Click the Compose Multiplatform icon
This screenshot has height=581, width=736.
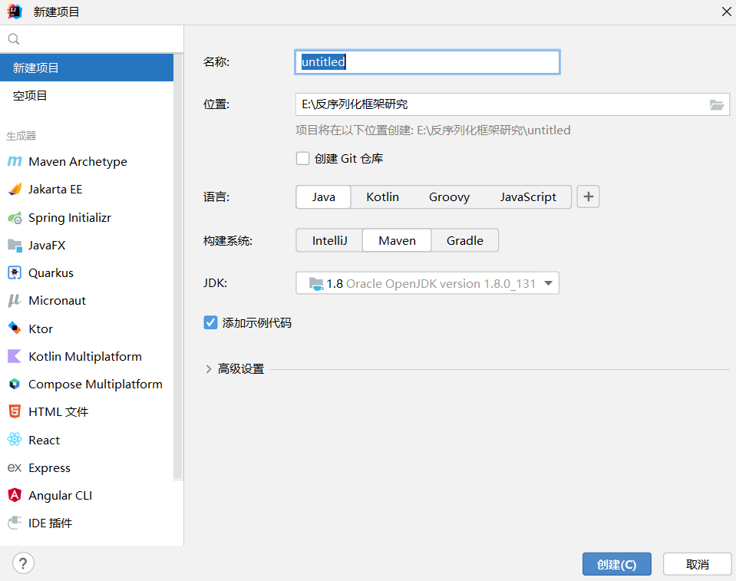(15, 384)
